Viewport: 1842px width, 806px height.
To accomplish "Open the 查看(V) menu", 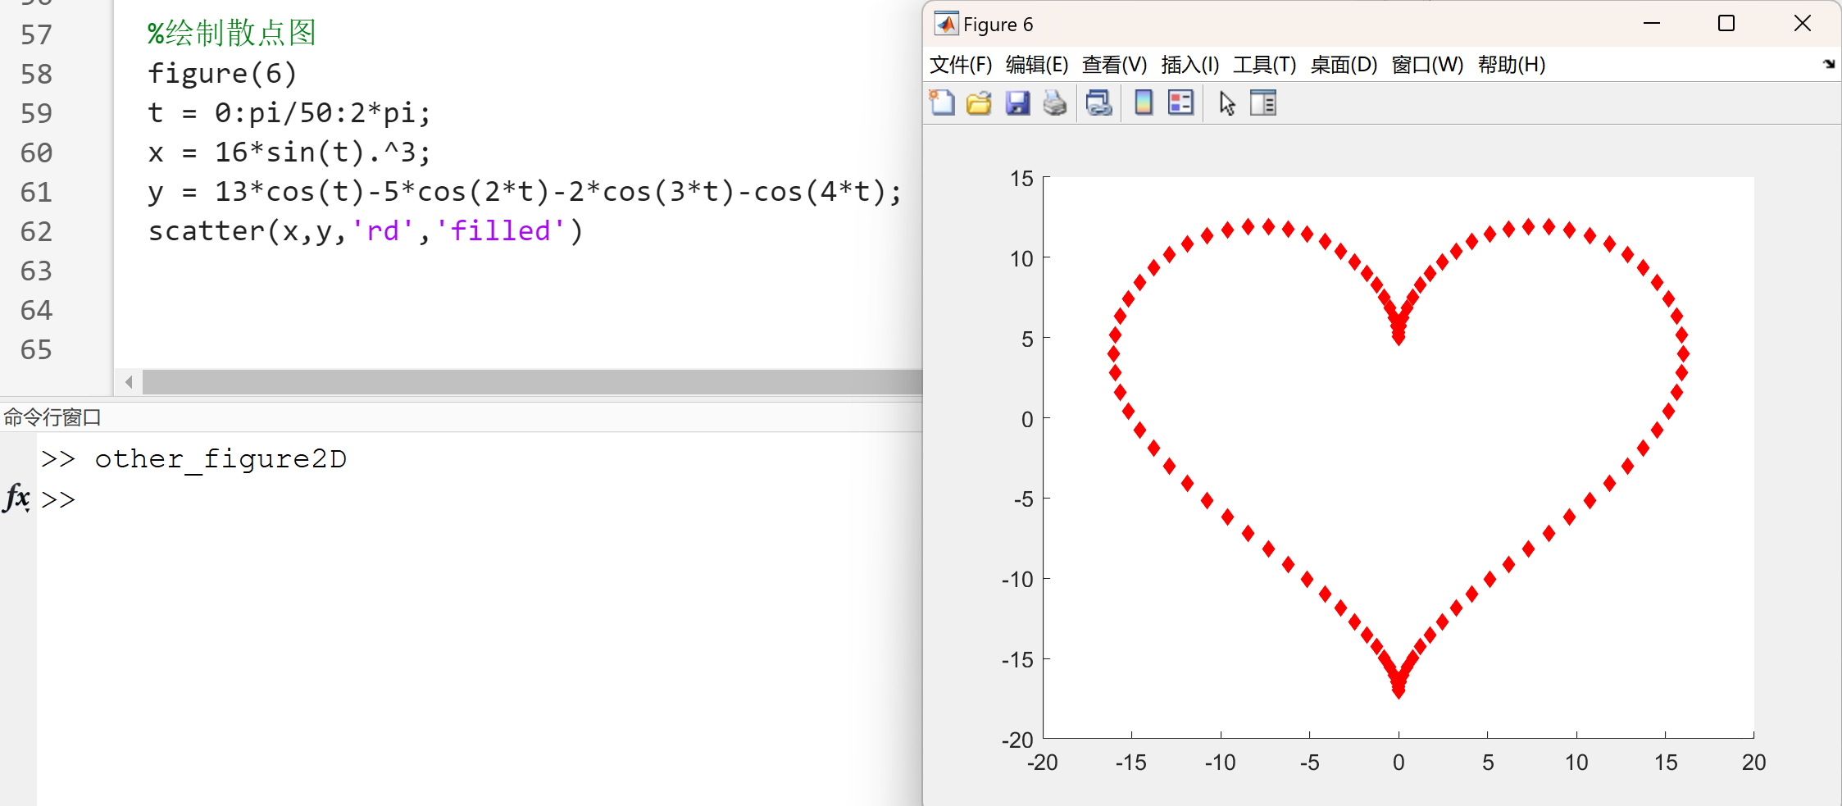I will pos(1114,65).
